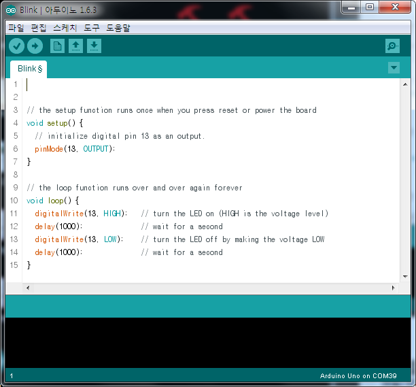Click scroll up arrow of vertical scrollbar
Image resolution: width=416 pixels, height=387 pixels.
[x=405, y=84]
